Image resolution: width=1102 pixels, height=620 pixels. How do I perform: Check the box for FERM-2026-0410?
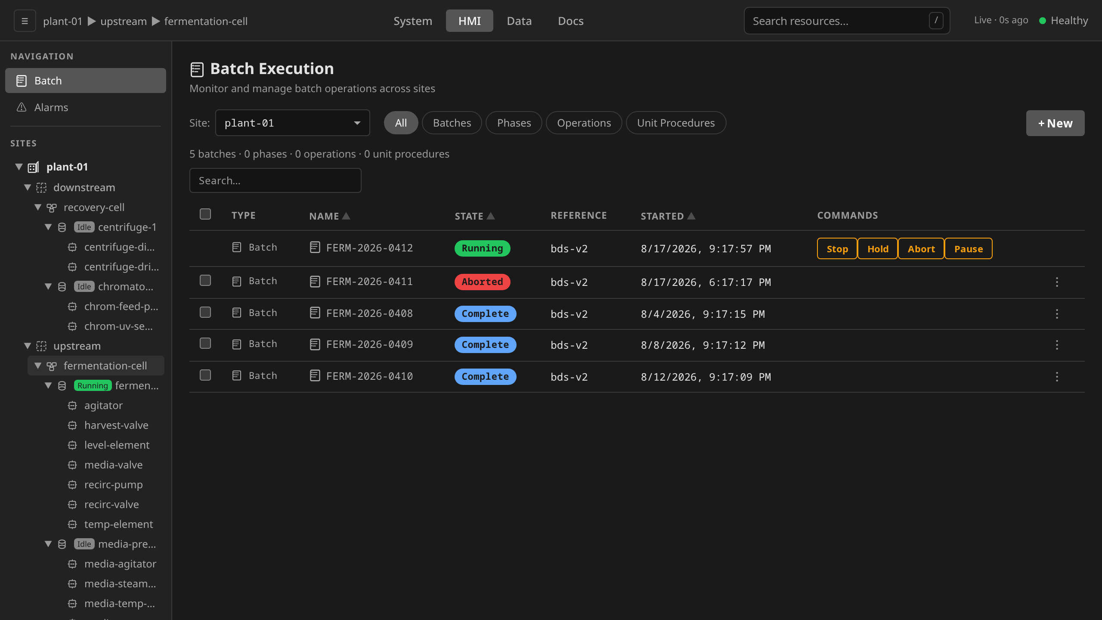coord(205,375)
